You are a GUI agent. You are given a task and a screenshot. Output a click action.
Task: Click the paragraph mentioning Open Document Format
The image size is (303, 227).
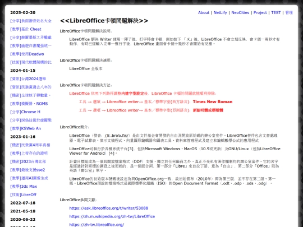(172, 181)
